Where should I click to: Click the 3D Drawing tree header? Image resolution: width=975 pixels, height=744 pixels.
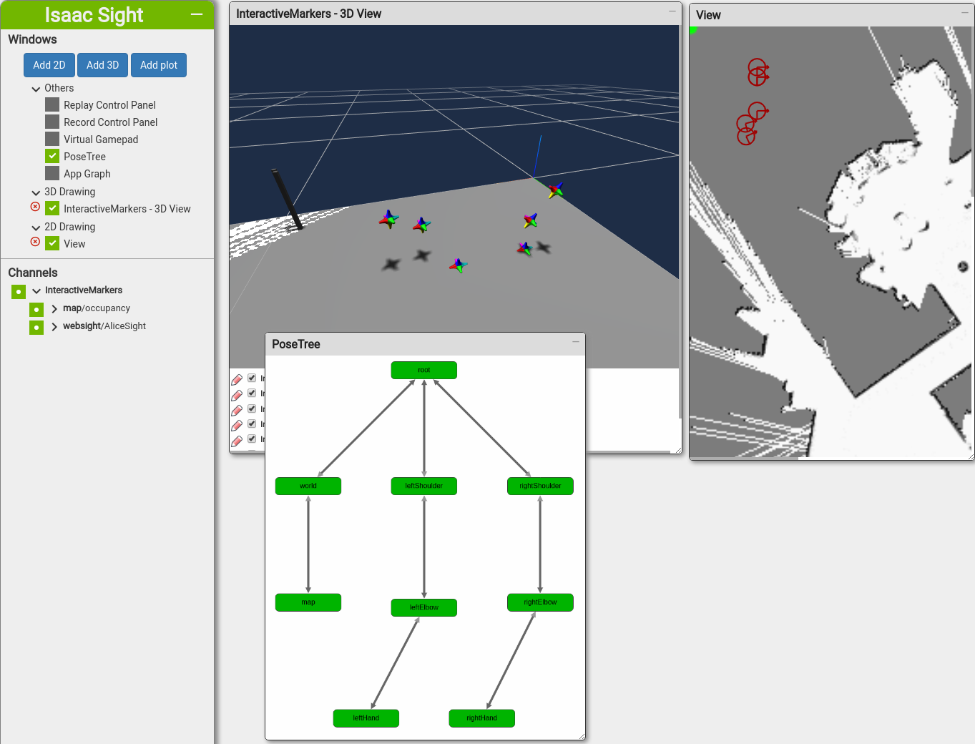click(69, 192)
